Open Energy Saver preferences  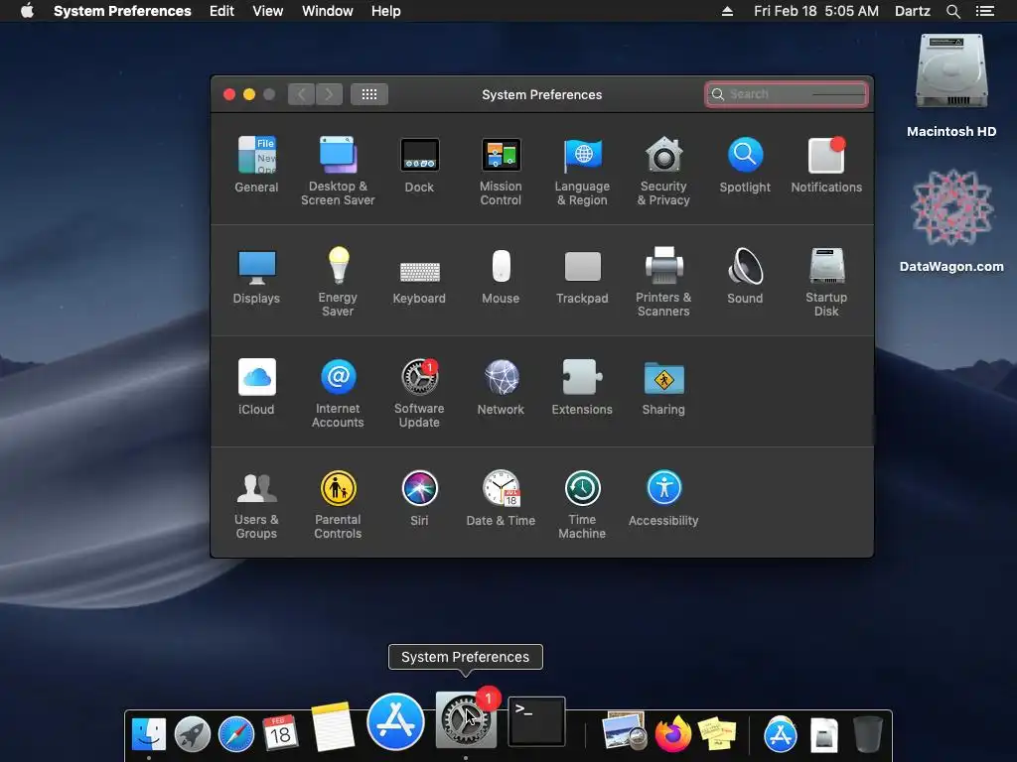point(338,282)
